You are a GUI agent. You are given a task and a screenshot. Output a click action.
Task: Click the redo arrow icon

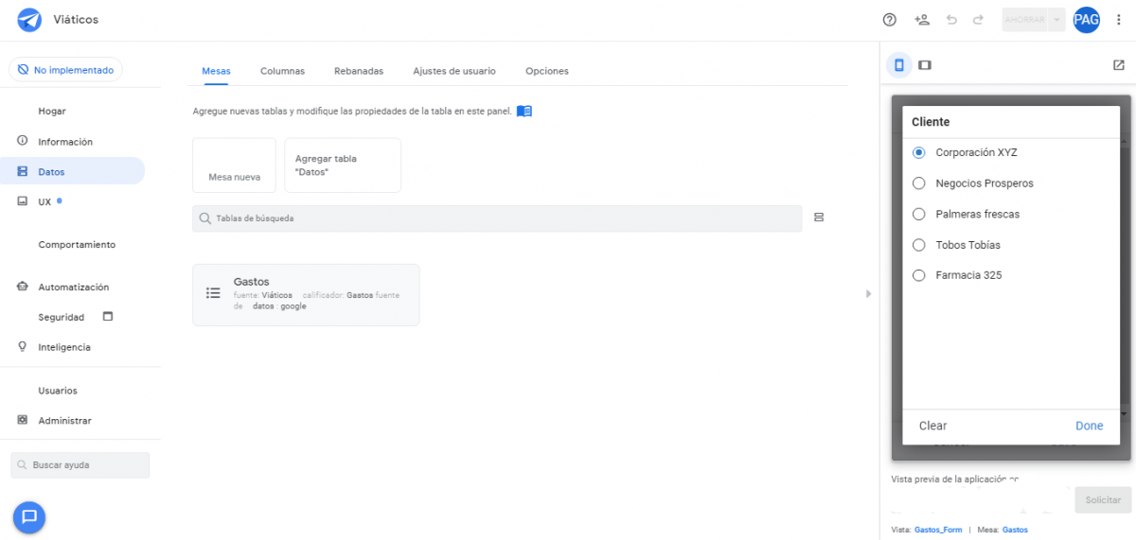(x=978, y=20)
